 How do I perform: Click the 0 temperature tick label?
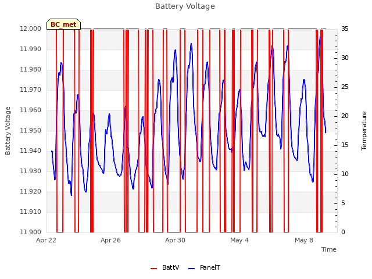(343, 233)
